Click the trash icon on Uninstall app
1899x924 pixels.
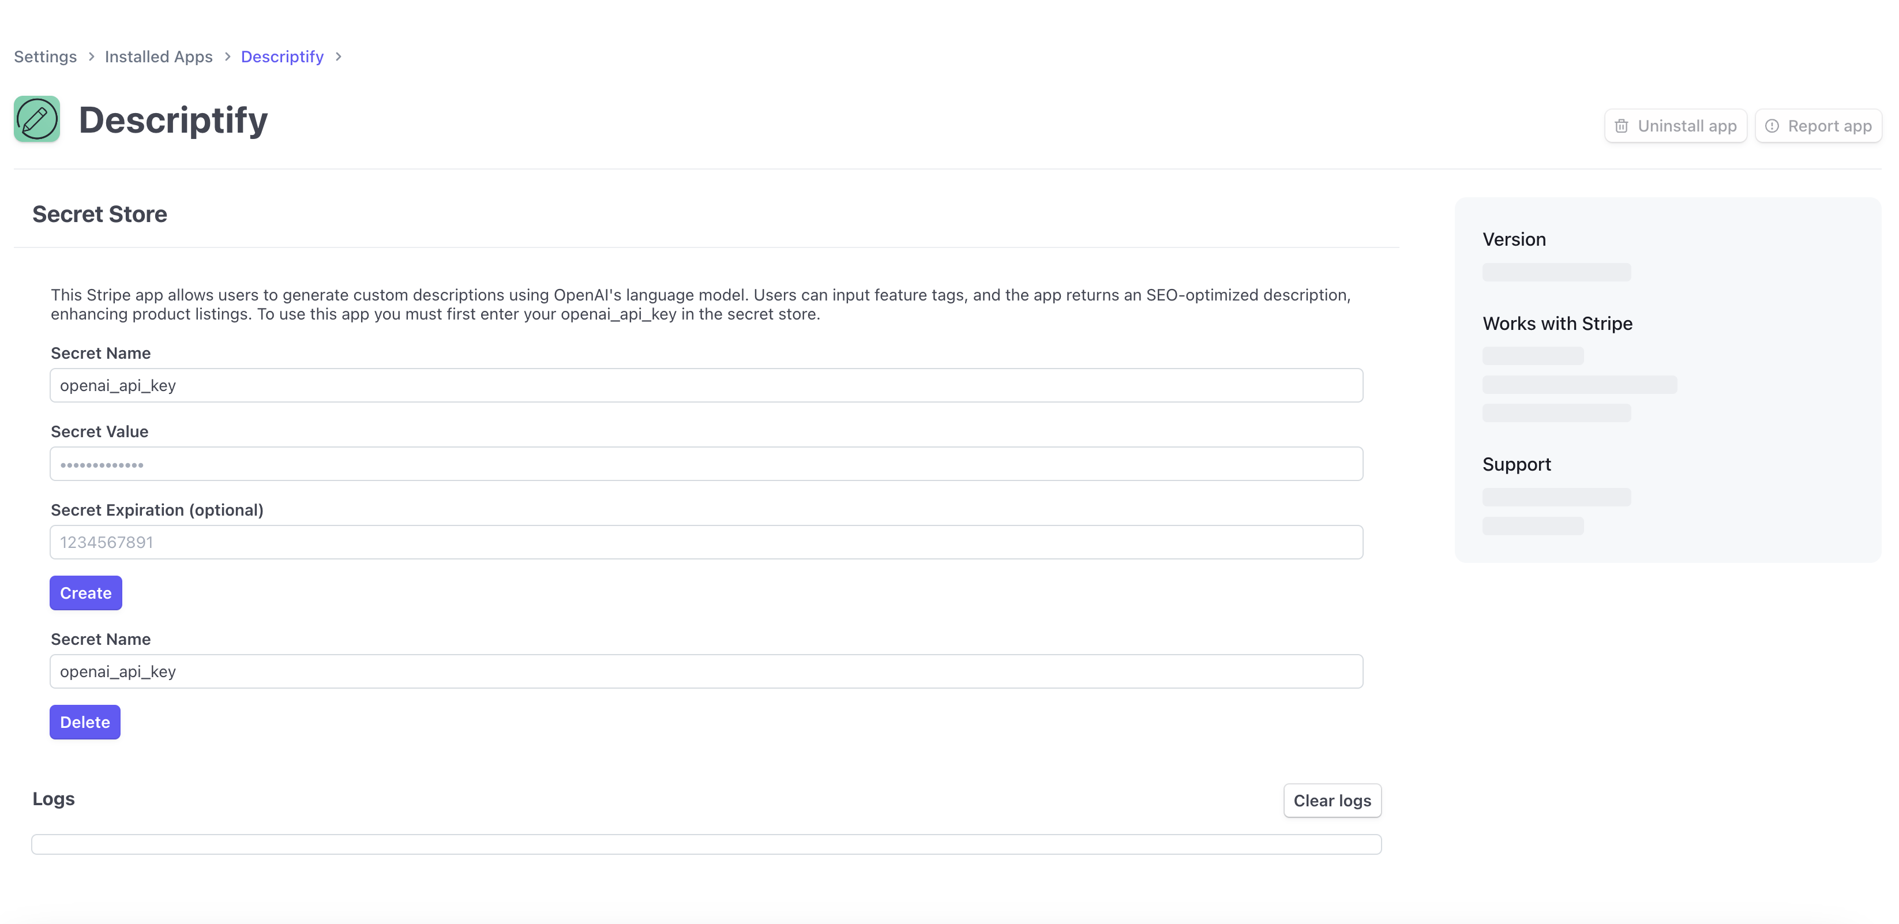tap(1621, 126)
